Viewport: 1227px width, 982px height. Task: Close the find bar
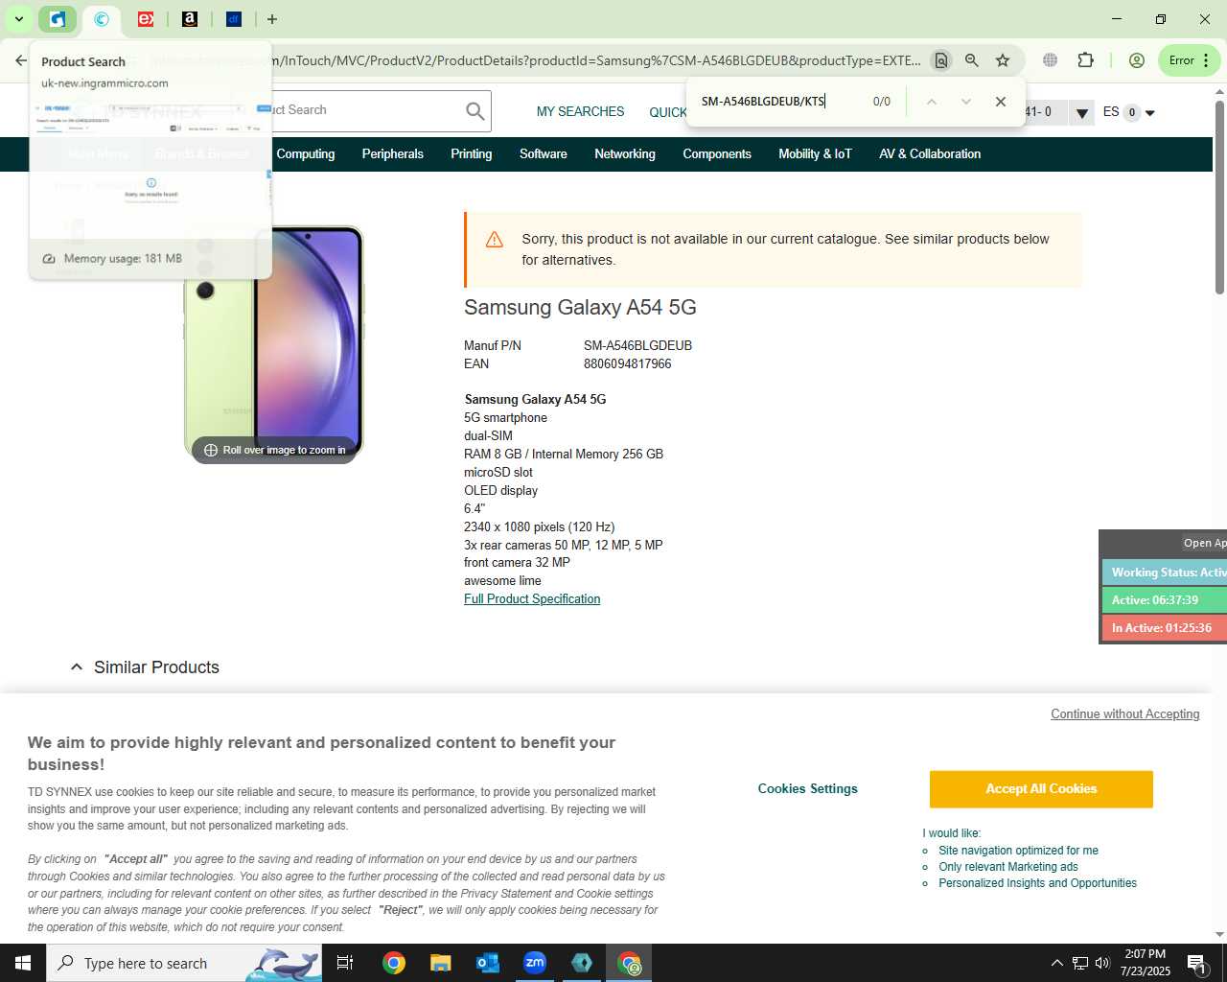point(1001,102)
